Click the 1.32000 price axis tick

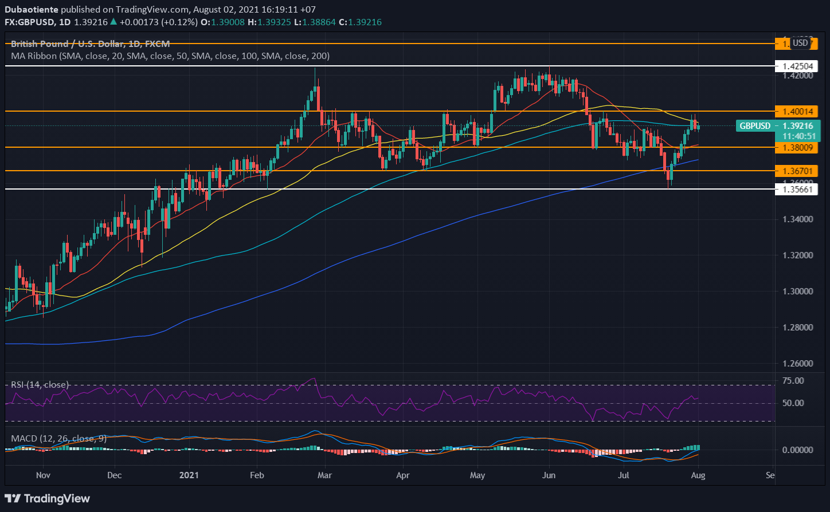click(x=797, y=255)
